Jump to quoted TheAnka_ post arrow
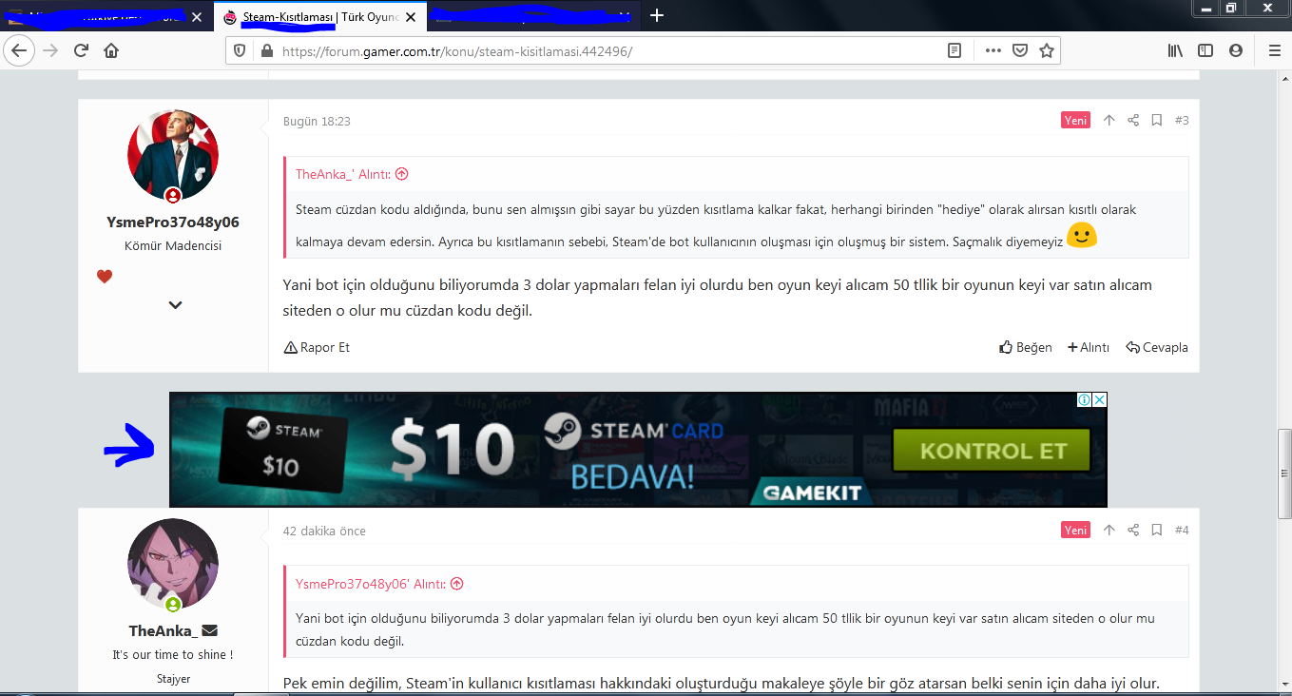1292x696 pixels. pyautogui.click(x=401, y=174)
